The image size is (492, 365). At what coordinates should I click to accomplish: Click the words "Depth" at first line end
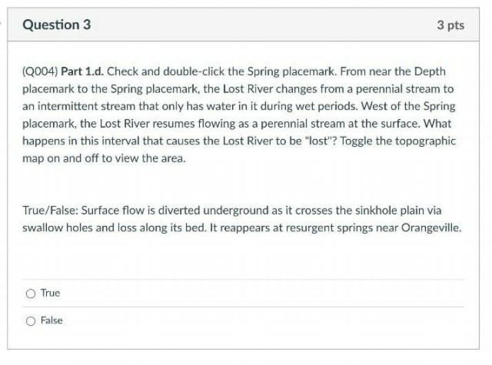point(430,72)
